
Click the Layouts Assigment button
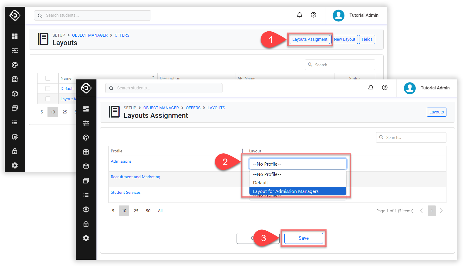pyautogui.click(x=310, y=39)
